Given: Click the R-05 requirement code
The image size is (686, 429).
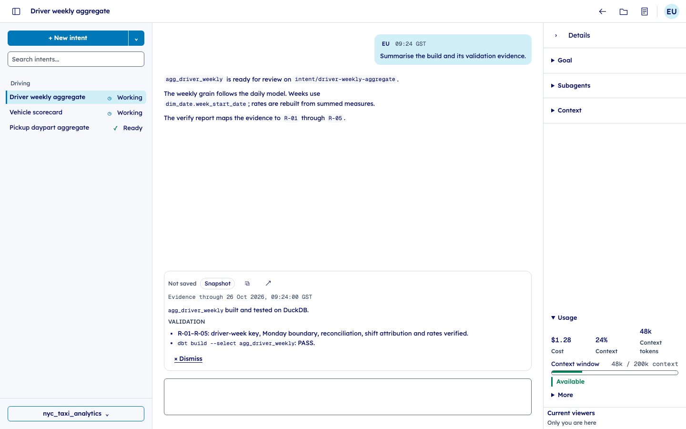Looking at the screenshot, I should [335, 118].
